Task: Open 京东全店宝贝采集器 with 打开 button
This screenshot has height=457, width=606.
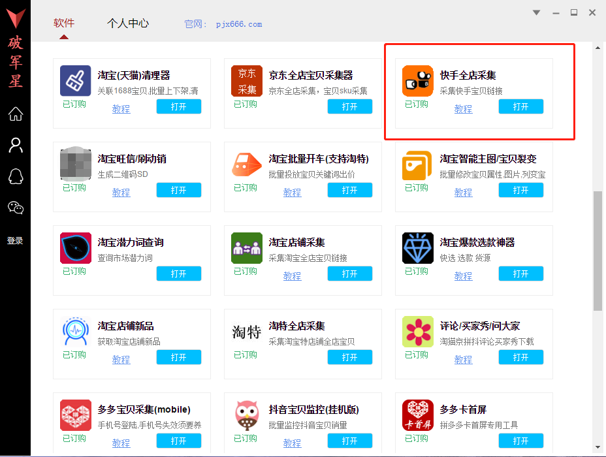Action: [x=350, y=106]
